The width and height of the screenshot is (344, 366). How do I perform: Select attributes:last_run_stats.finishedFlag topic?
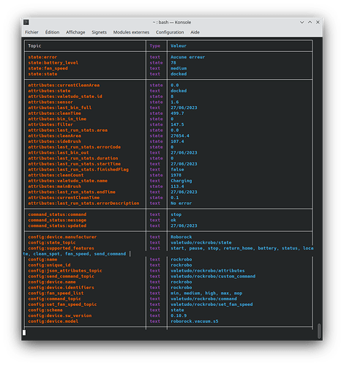[x=78, y=170]
